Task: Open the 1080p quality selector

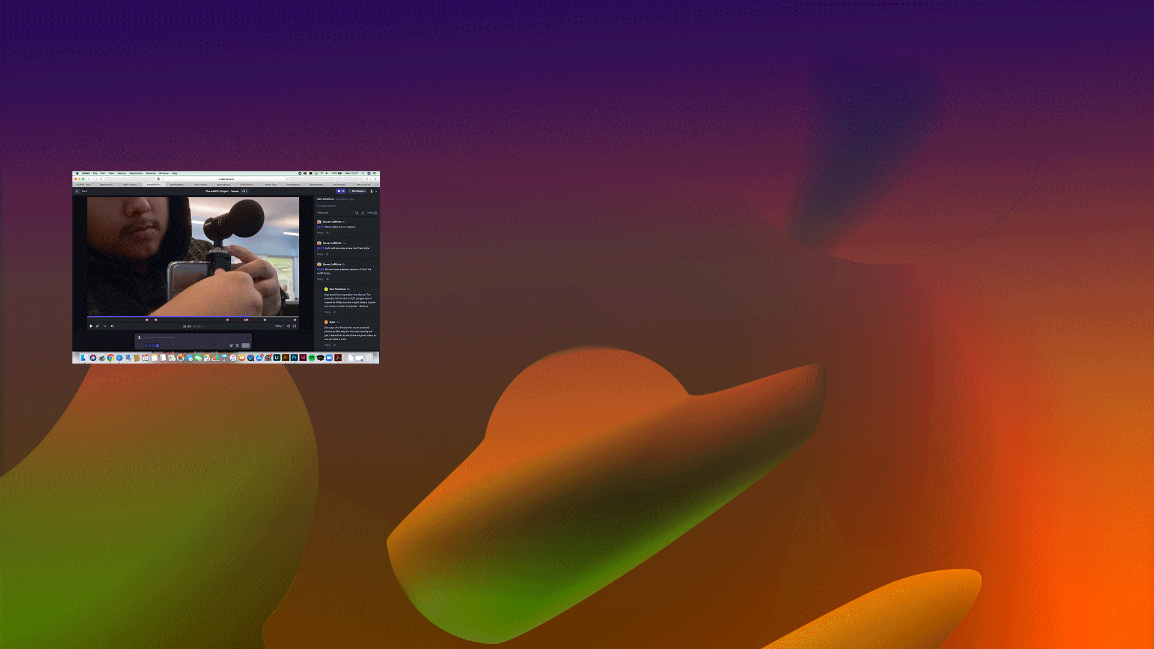Action: (279, 326)
